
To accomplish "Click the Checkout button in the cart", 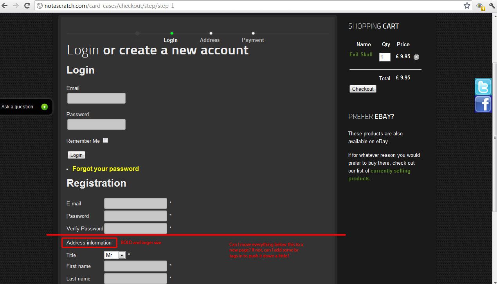I will click(x=363, y=89).
